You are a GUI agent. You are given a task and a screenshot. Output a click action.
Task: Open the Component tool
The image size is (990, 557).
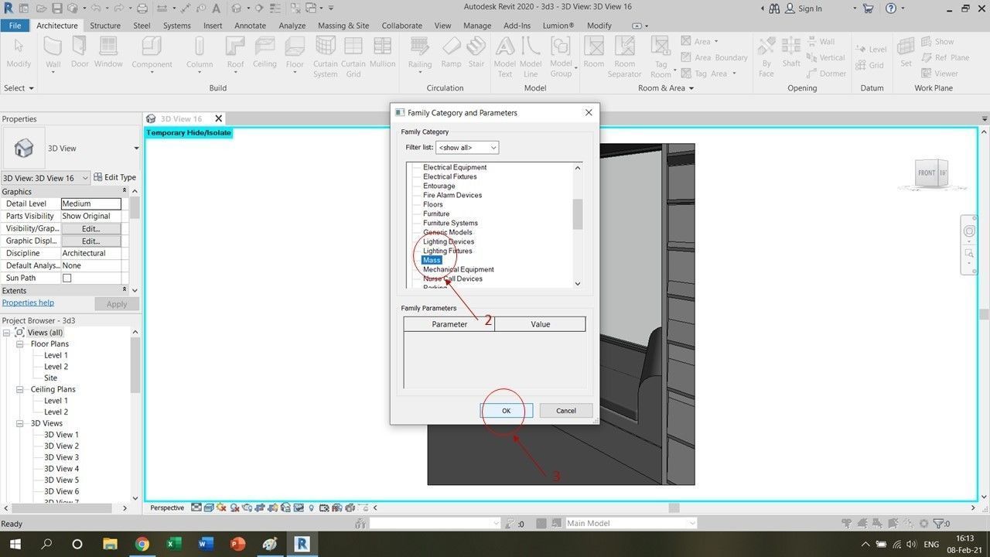click(x=152, y=53)
